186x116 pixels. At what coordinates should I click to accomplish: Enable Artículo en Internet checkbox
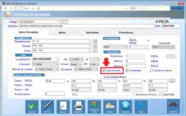click(152, 70)
